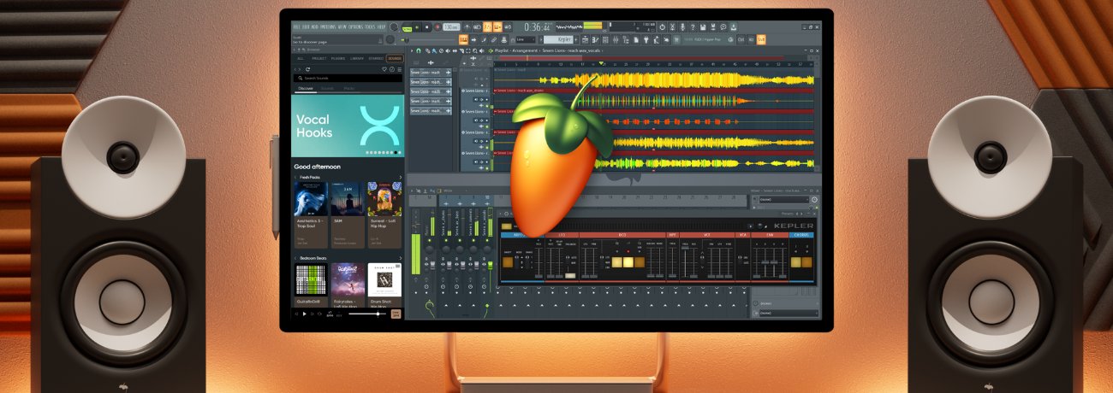The height and width of the screenshot is (393, 1113).
Task: Select the CHORUS section header in Kepler
Action: pyautogui.click(x=801, y=235)
